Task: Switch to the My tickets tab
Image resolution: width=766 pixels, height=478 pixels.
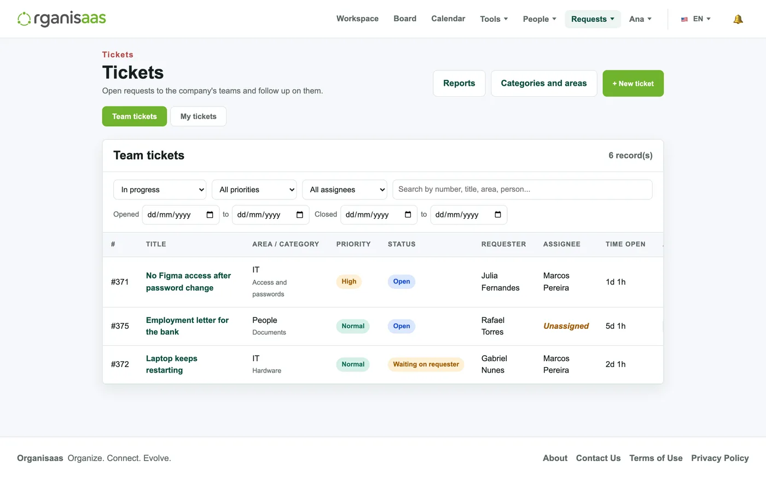Action: [199, 116]
